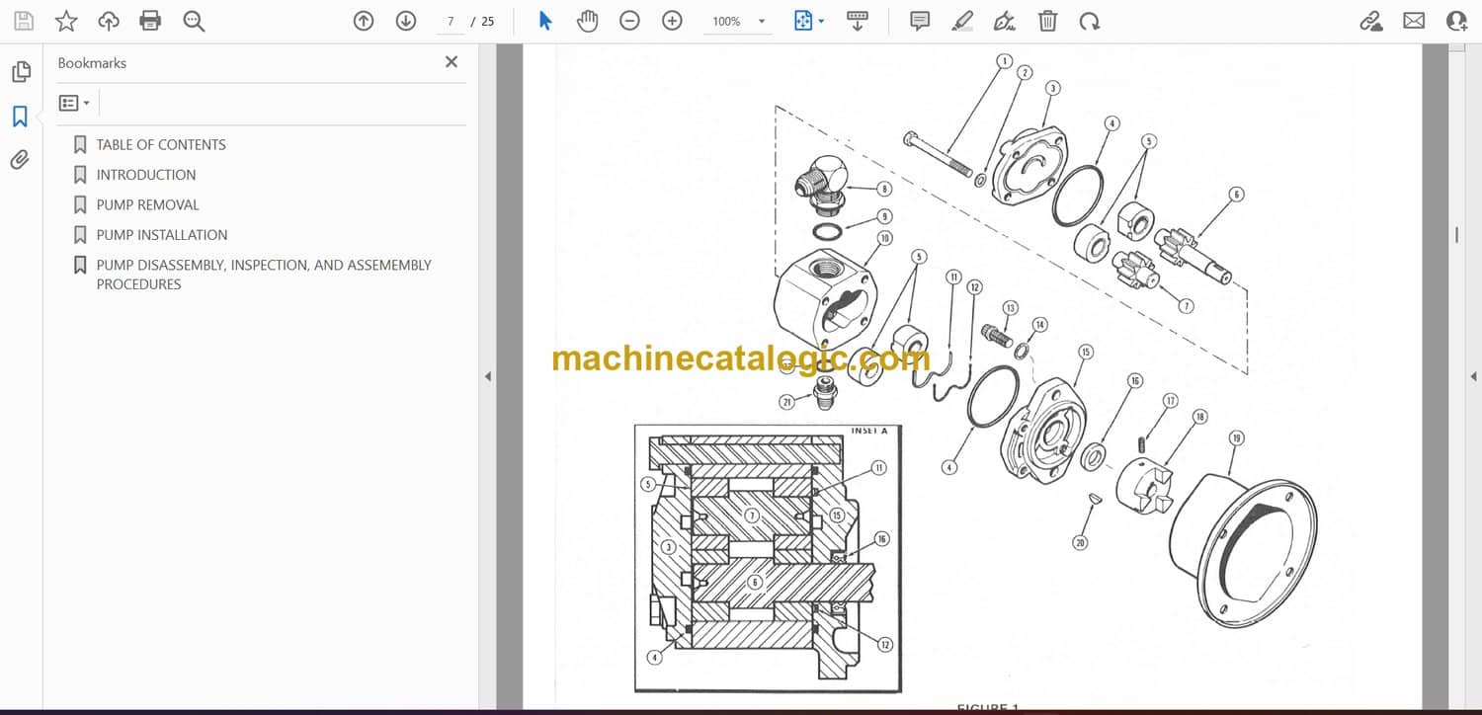Collapse the left navigation pane arrow
The width and height of the screenshot is (1482, 715).
click(487, 376)
